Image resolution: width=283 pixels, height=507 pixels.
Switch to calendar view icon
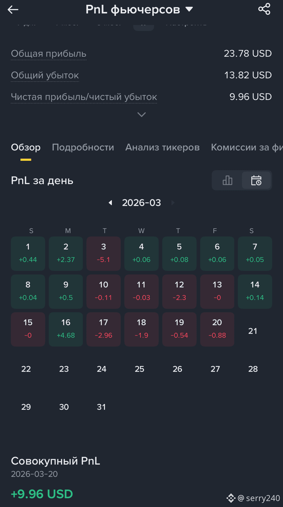[256, 180]
